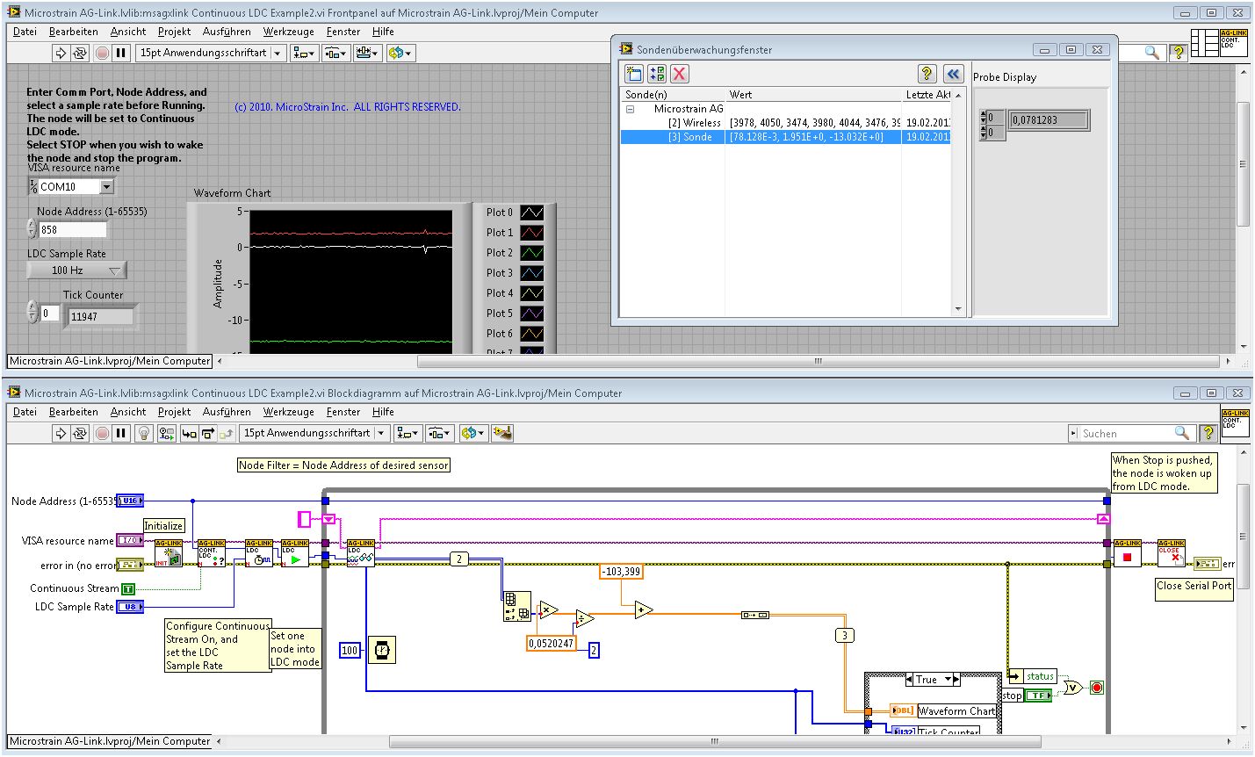Collapse the Probe Display pane arrow button

coord(953,74)
